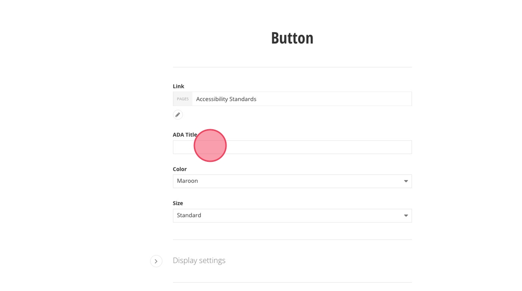Click the Display settings section title
The width and height of the screenshot is (522, 291).
[199, 260]
